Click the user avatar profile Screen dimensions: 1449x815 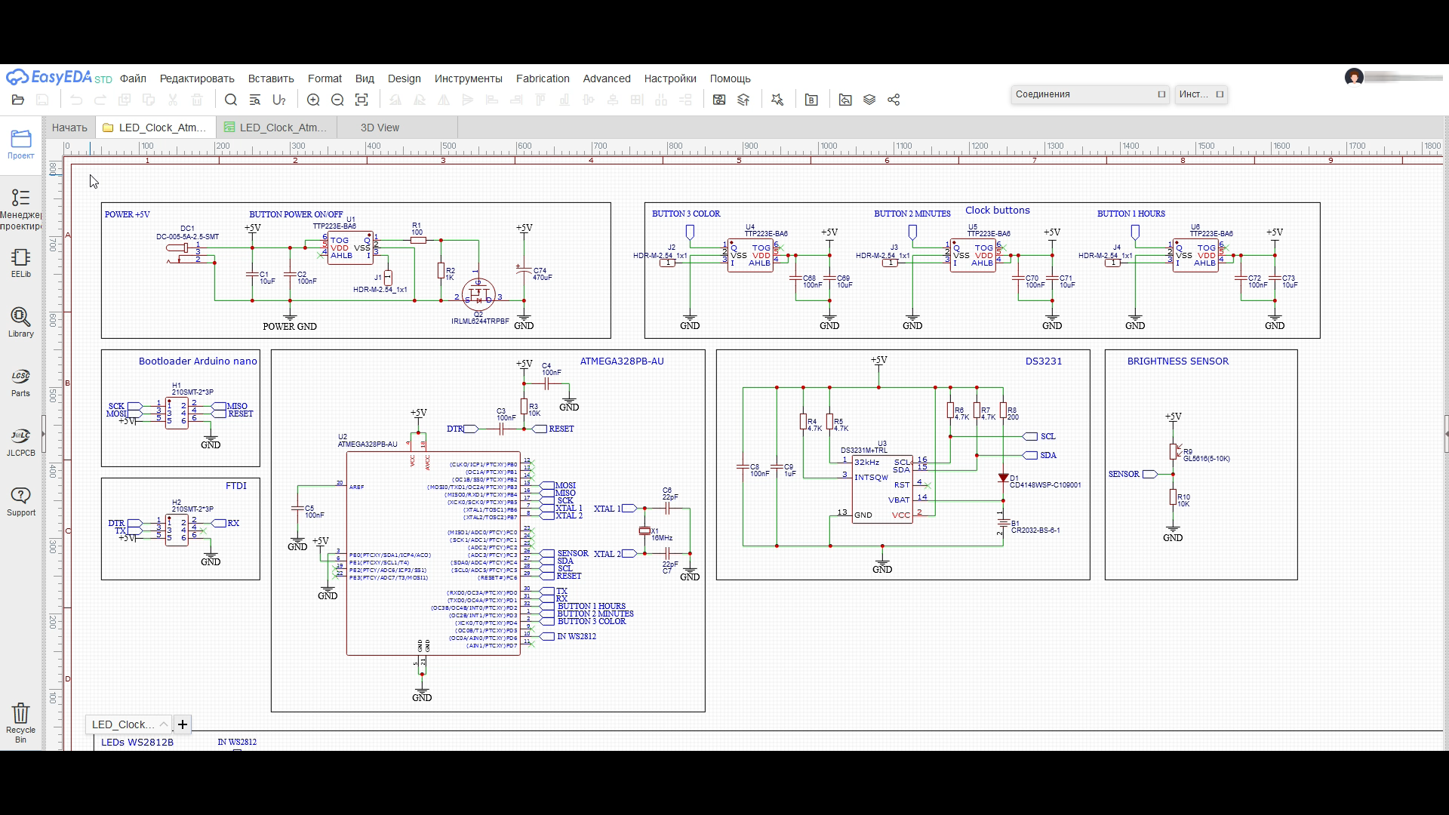click(x=1354, y=77)
